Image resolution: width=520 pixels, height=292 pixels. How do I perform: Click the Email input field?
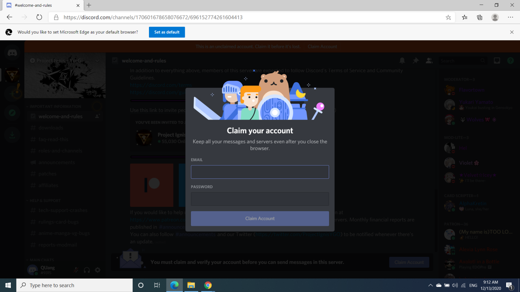click(x=260, y=172)
